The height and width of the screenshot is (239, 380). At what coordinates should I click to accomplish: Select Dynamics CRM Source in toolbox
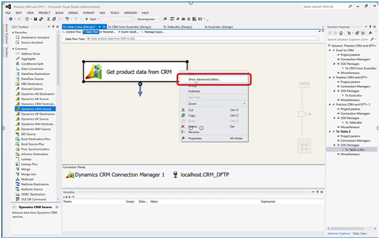(35, 109)
